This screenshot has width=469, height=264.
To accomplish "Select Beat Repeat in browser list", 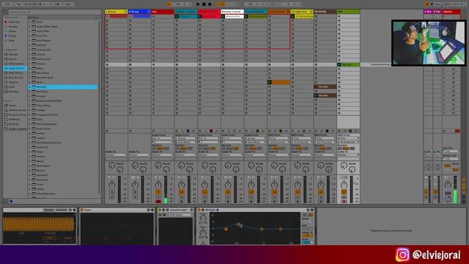I will pos(43,40).
